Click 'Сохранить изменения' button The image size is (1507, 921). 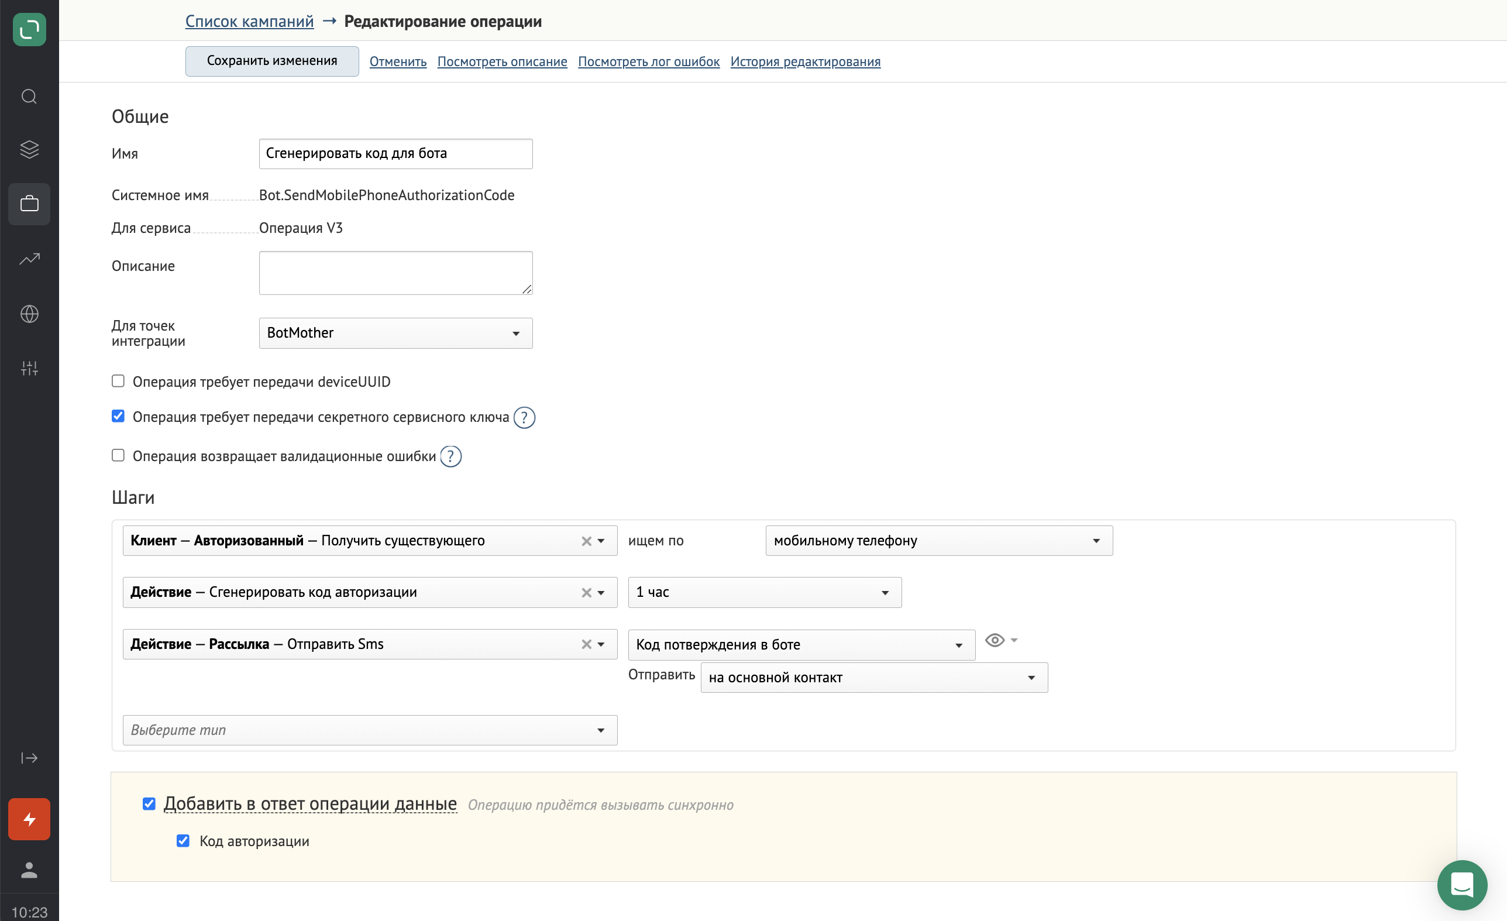coord(272,61)
